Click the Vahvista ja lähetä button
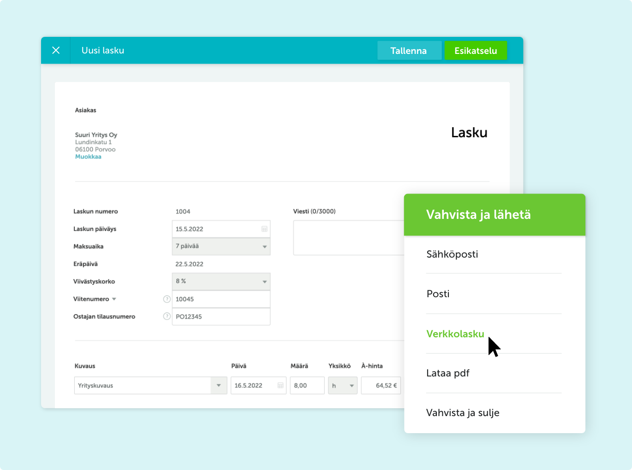The width and height of the screenshot is (632, 470). [x=495, y=215]
